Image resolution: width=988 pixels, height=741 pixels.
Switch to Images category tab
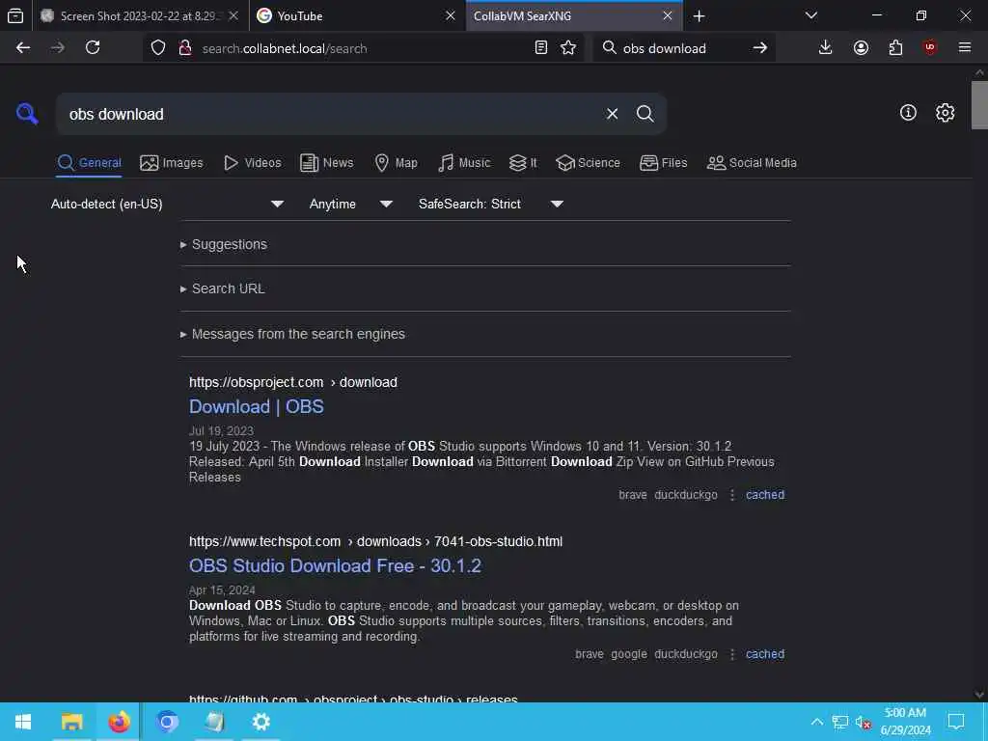point(172,163)
